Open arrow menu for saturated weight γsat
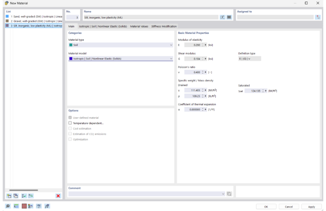 click(266, 91)
